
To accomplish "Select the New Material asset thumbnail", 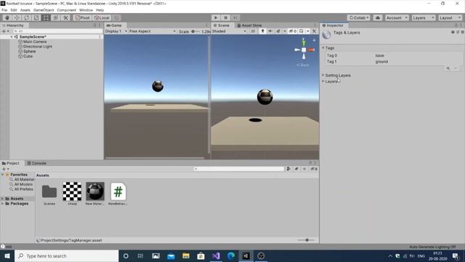I will click(x=95, y=191).
